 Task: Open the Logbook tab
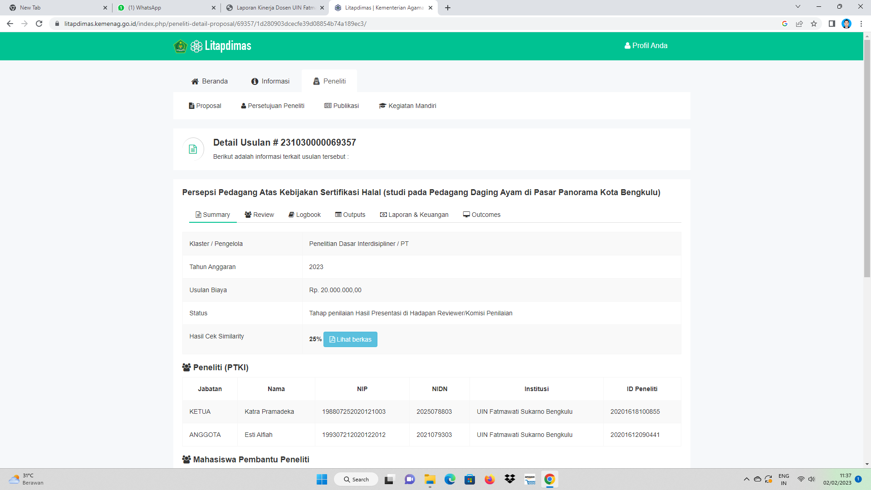point(304,215)
